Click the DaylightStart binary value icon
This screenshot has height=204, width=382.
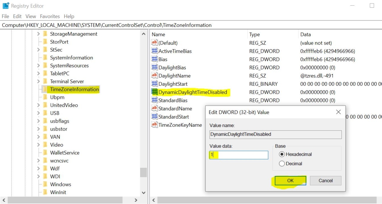(x=154, y=84)
